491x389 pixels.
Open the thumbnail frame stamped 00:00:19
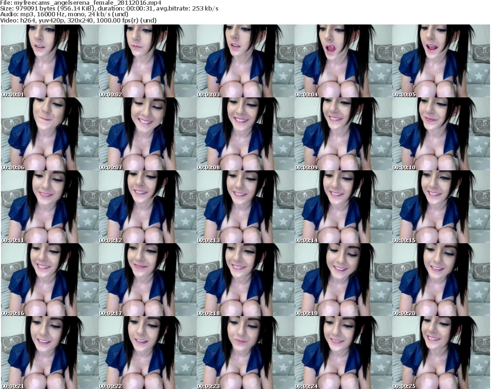click(343, 280)
